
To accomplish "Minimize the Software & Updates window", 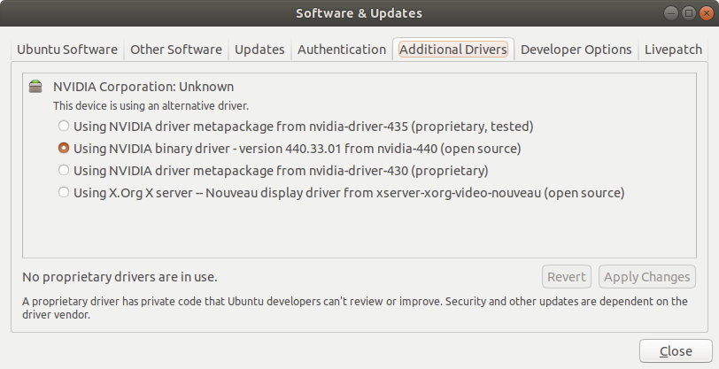I will pos(671,13).
